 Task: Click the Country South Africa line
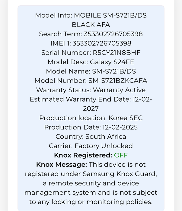(x=91, y=137)
